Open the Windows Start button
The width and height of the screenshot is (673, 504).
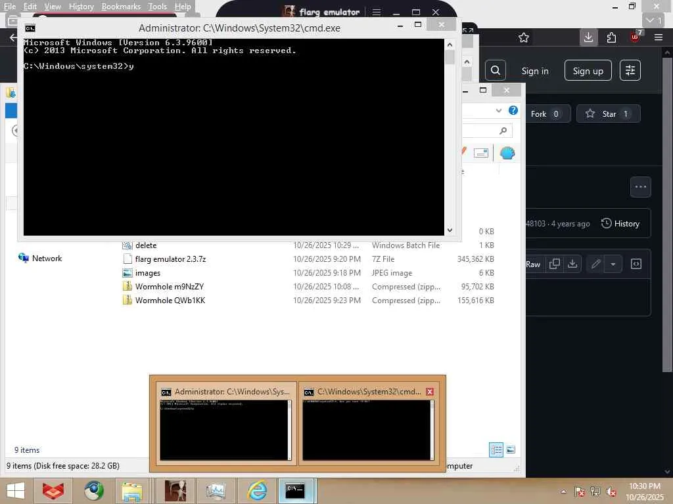pos(16,491)
